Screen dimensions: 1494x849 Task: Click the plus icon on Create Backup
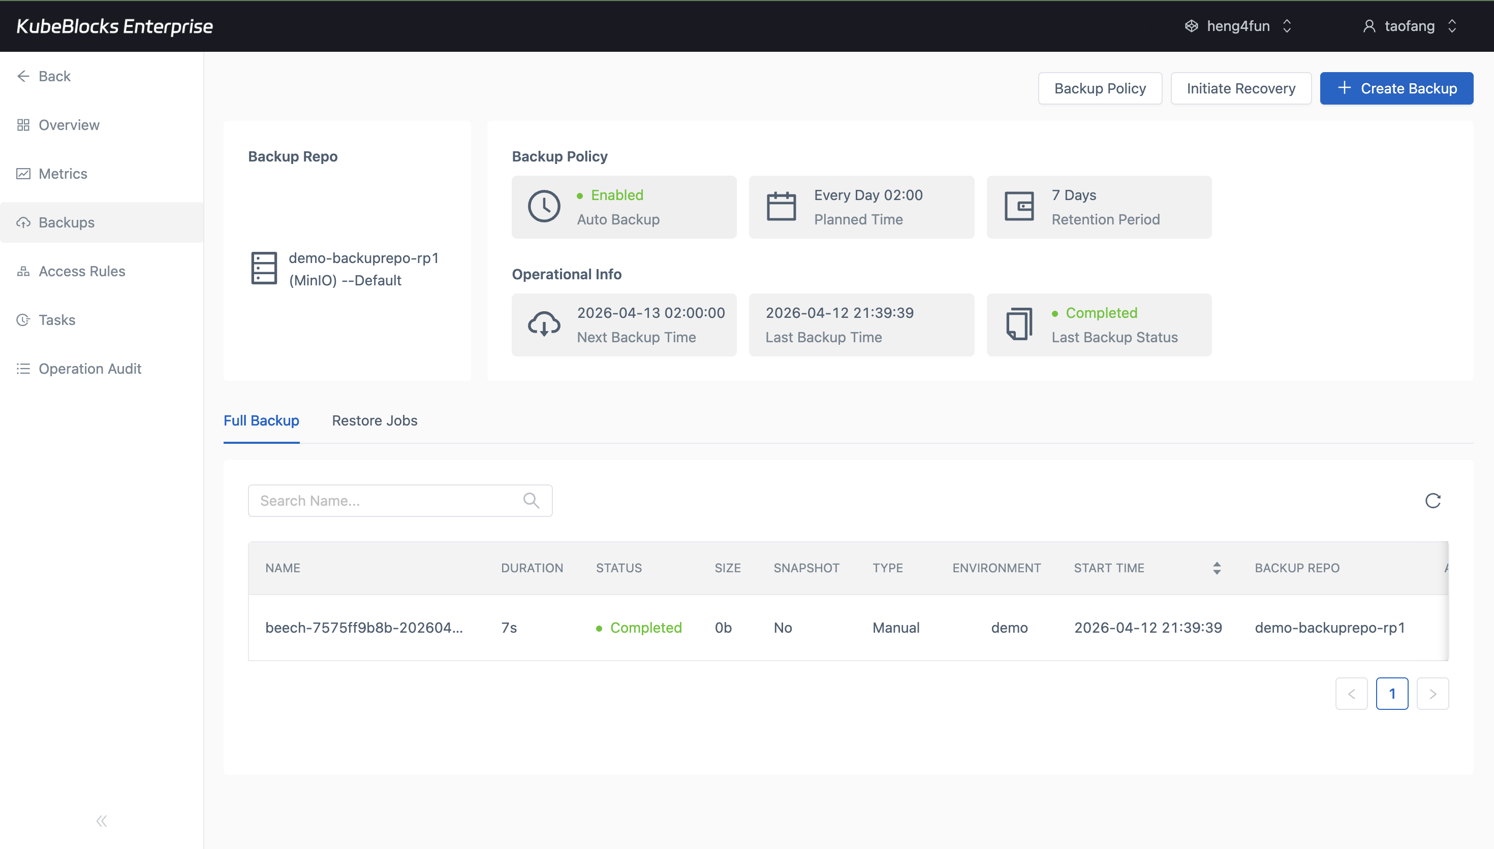point(1344,88)
